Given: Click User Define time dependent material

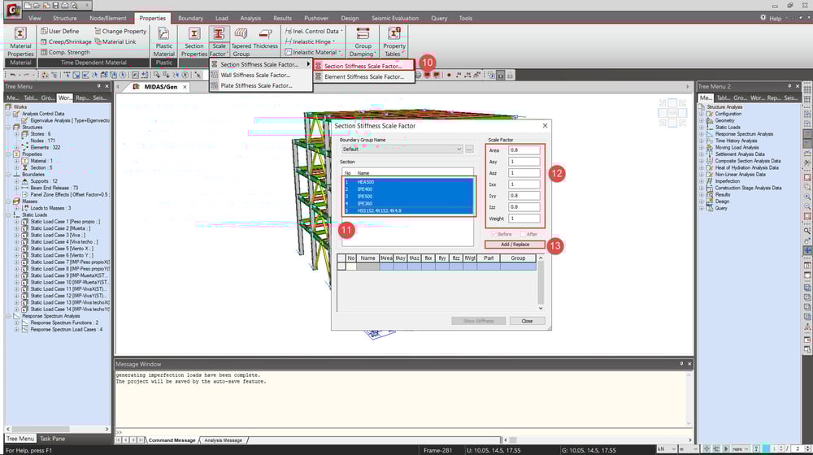Looking at the screenshot, I should pos(59,31).
